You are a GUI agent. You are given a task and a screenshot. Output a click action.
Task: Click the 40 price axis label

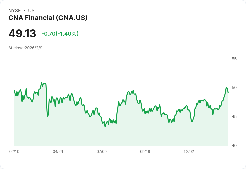(x=234, y=146)
